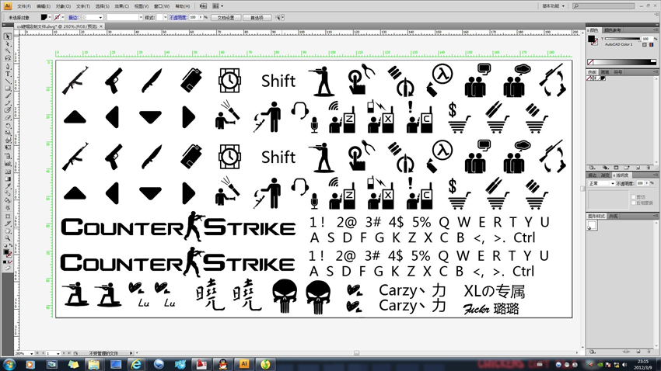Select the Rotate tool

coord(8,126)
